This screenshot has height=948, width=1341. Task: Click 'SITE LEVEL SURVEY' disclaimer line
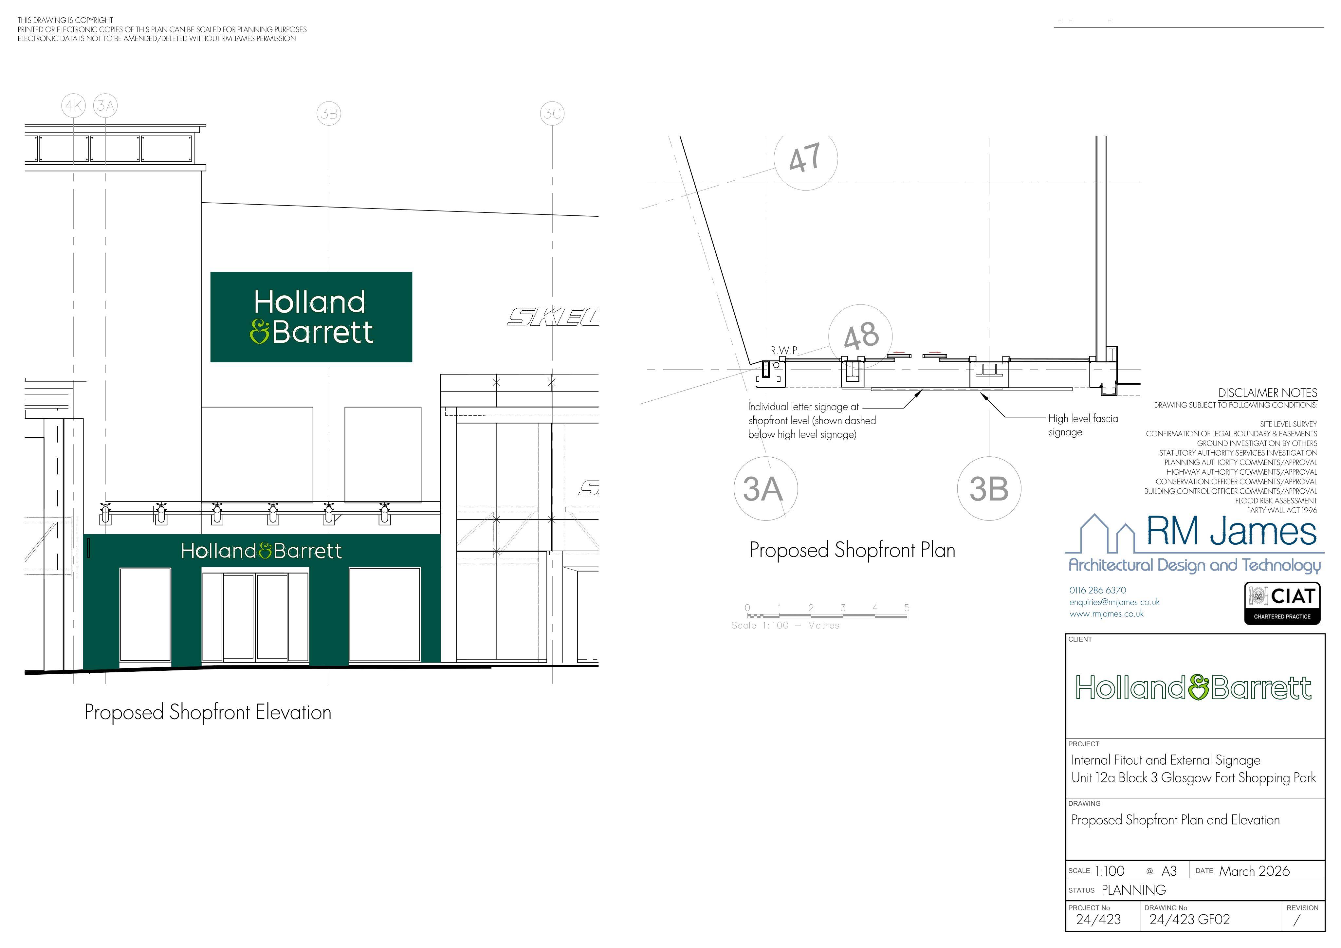coord(1288,424)
